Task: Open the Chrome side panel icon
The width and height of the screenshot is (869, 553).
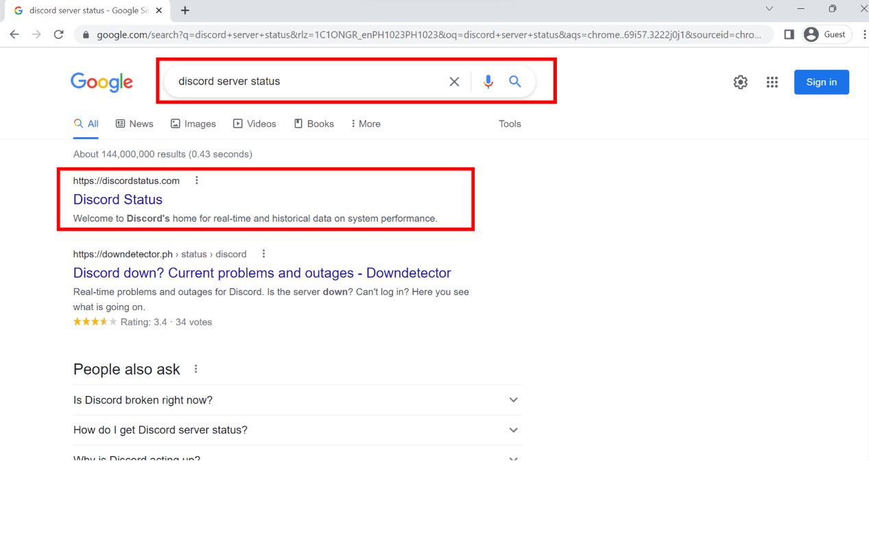Action: (789, 34)
